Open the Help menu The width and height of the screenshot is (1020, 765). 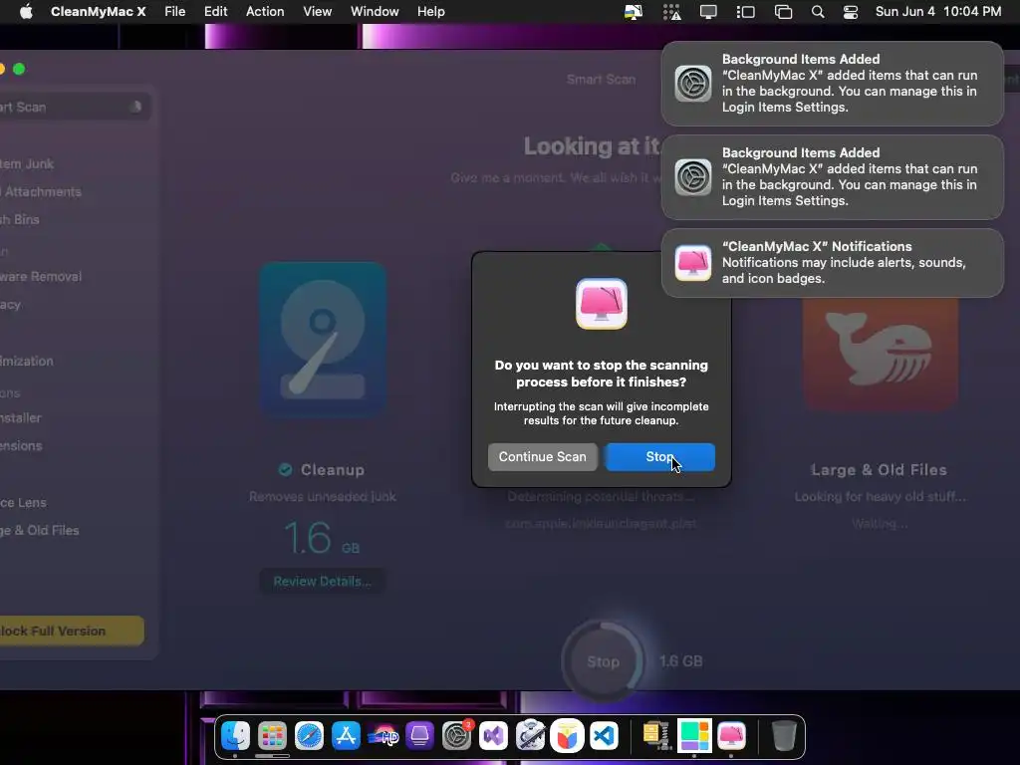click(x=430, y=12)
